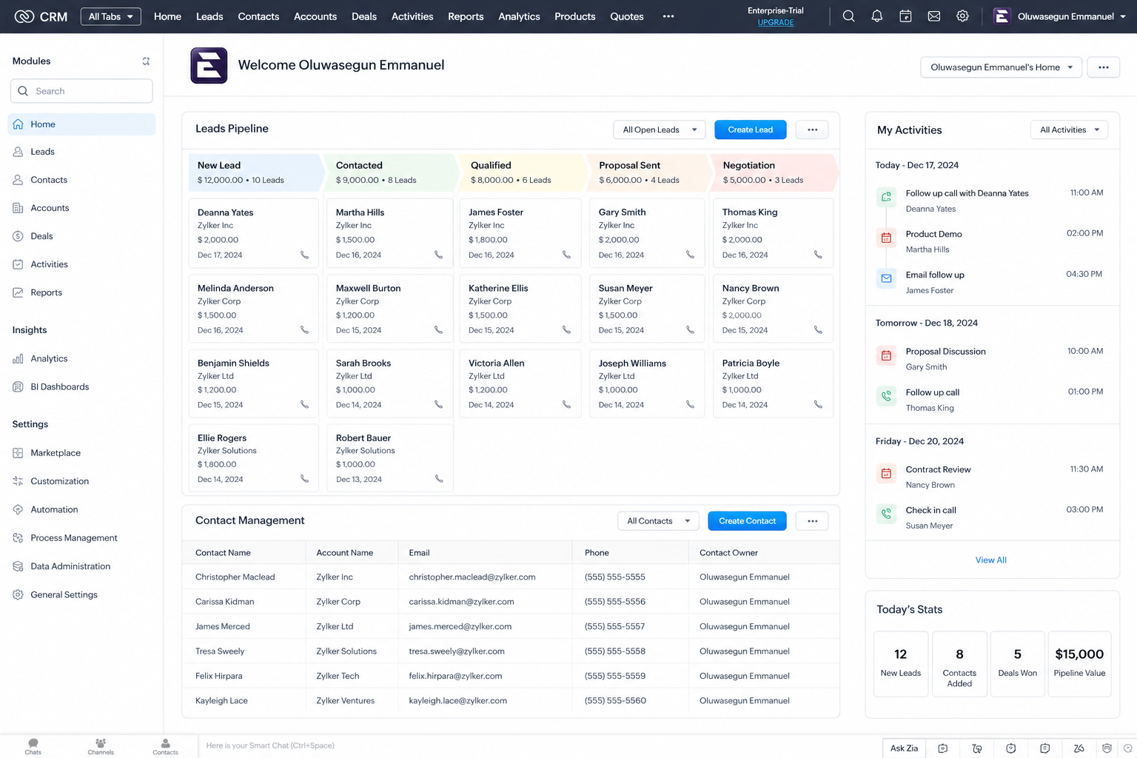
Task: Click View All activities link
Action: point(990,560)
